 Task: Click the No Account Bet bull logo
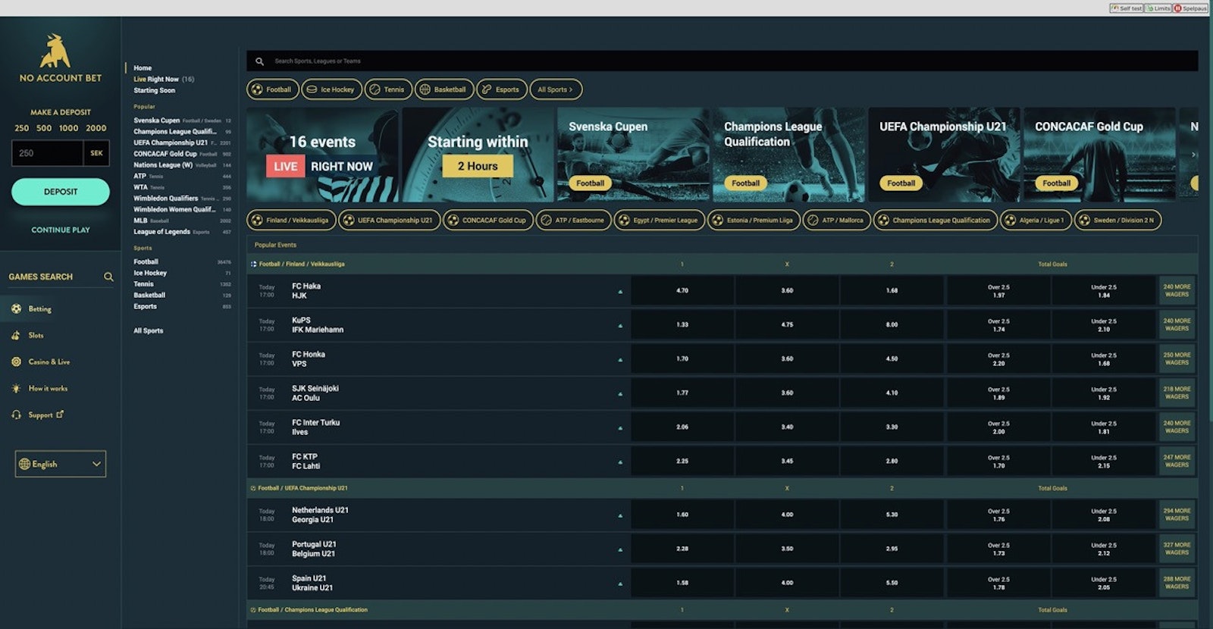(55, 52)
